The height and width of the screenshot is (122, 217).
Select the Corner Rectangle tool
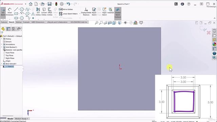pos(16,14)
